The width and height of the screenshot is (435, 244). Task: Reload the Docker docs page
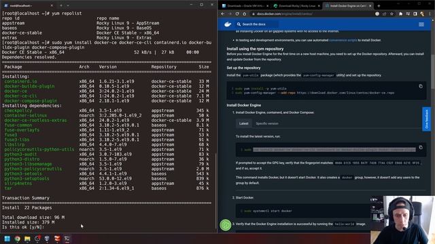pyautogui.click(x=237, y=14)
